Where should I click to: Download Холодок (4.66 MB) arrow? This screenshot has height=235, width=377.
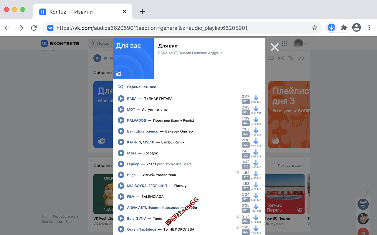(x=256, y=152)
